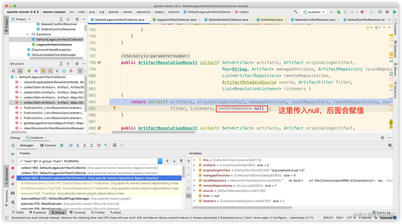Click Collapse All icon in Structure panel
Viewport: 402px width, 224px height.
click(x=68, y=64)
